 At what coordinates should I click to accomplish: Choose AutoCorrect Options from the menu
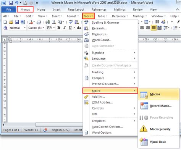[110, 127]
